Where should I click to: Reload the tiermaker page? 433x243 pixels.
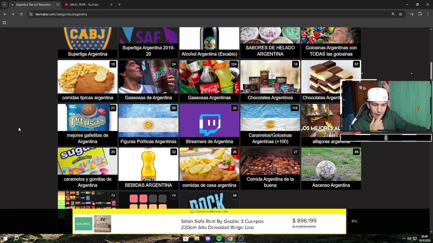(x=21, y=14)
